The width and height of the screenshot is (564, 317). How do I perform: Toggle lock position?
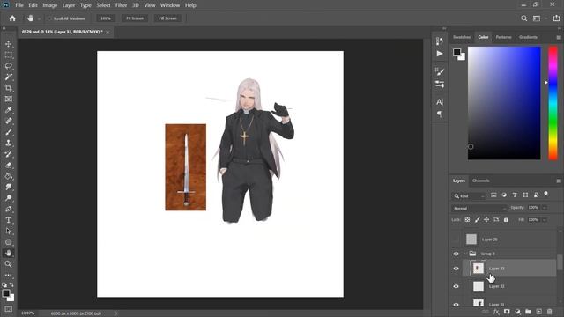pos(486,219)
